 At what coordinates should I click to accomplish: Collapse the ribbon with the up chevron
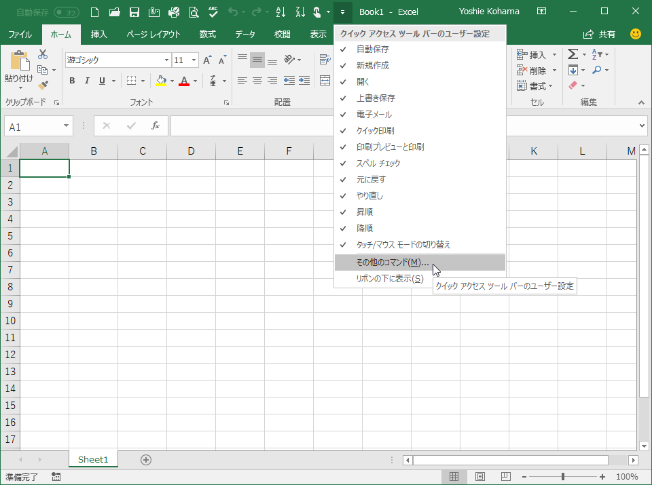[641, 102]
